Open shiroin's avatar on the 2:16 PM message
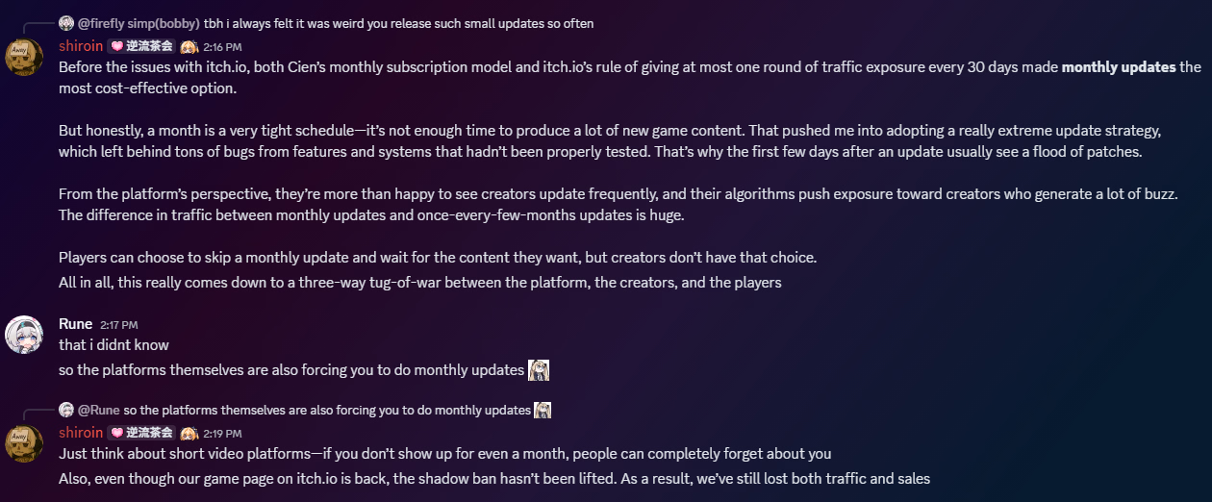 [x=24, y=57]
